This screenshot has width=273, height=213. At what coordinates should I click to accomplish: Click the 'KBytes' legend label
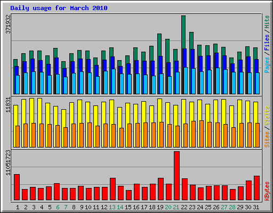coord(267,191)
